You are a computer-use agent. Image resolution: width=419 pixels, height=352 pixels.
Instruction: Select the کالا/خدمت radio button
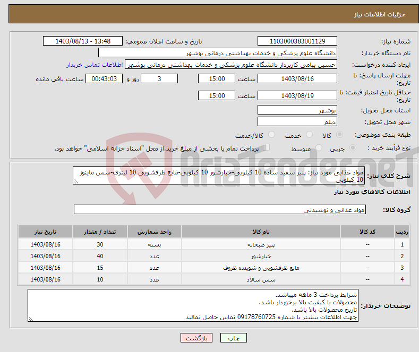click(x=271, y=135)
